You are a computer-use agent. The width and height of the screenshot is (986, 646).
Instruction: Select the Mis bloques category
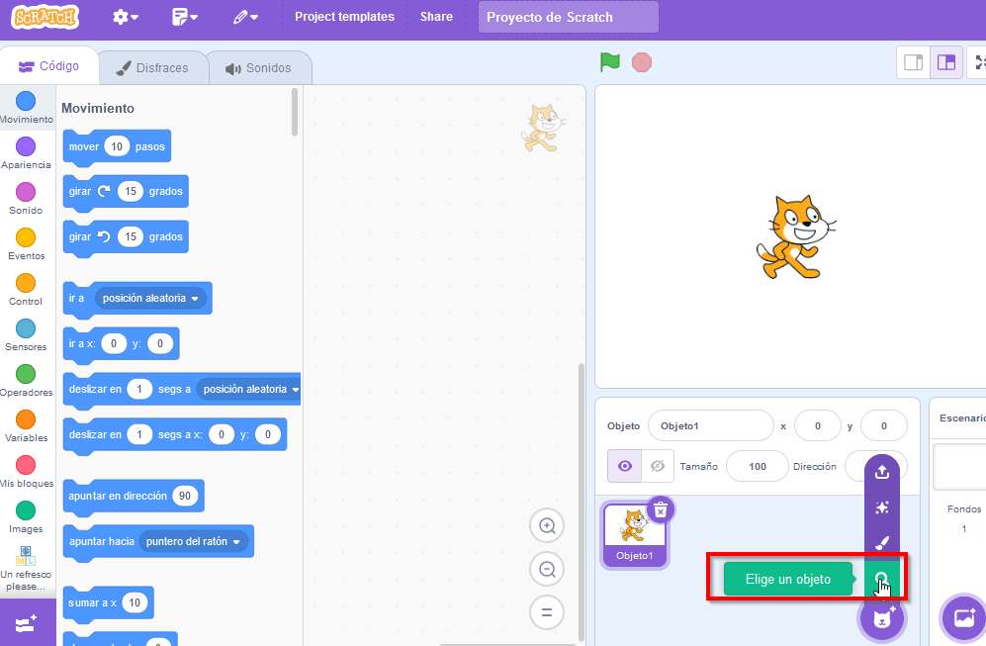(x=26, y=473)
